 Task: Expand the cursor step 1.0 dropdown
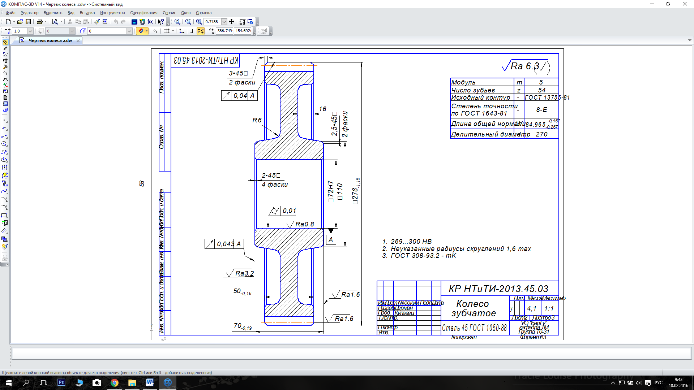coord(30,31)
